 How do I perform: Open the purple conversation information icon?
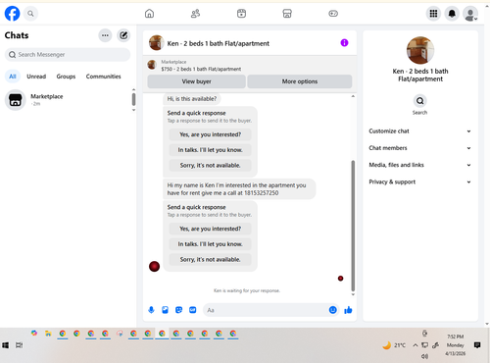tap(344, 43)
